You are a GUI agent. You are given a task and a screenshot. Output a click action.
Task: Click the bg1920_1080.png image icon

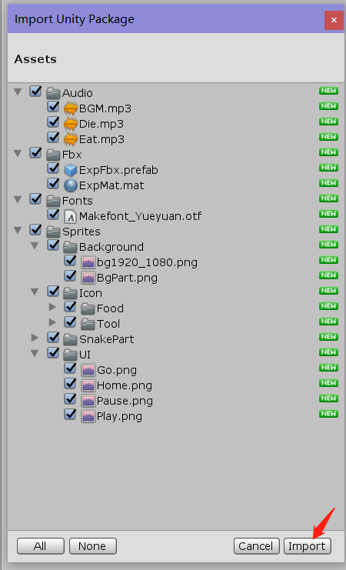pyautogui.click(x=88, y=262)
